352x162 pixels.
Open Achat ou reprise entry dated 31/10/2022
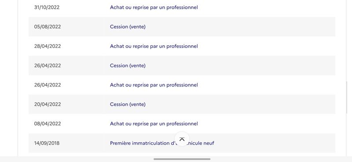click(x=154, y=7)
